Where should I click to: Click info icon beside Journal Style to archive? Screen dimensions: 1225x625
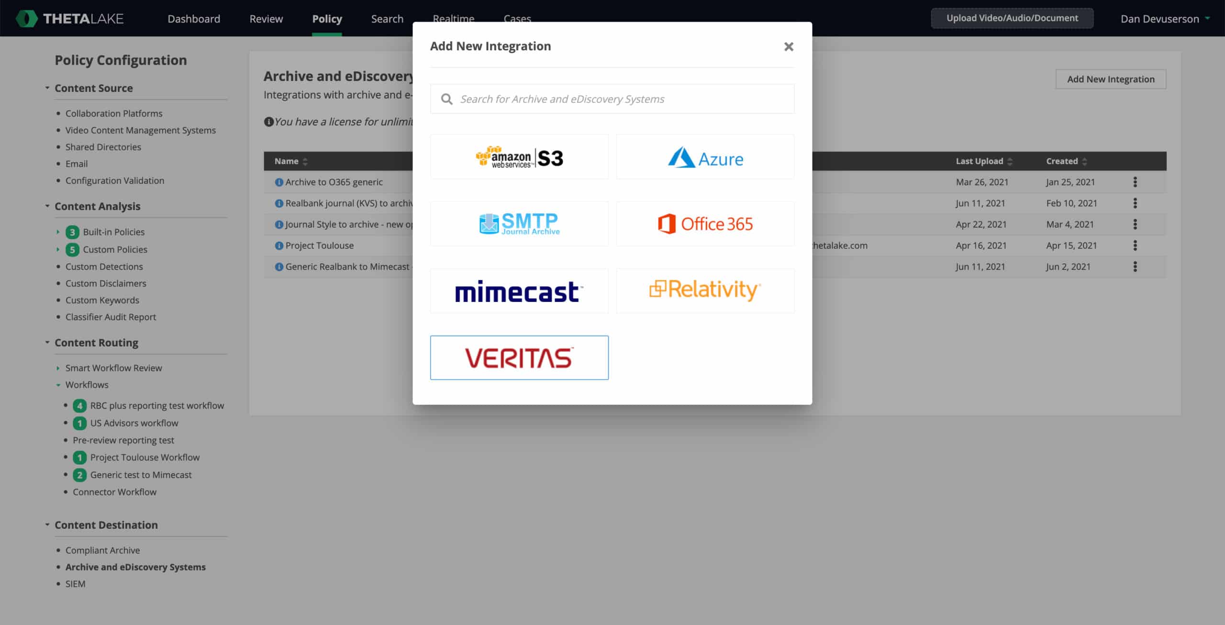[279, 224]
